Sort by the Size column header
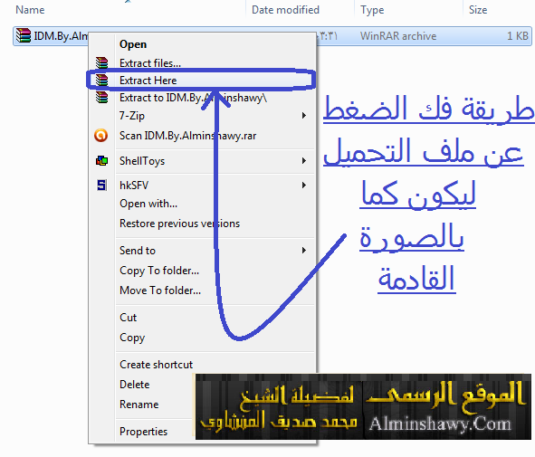Screen dimensions: 535x457 point(478,10)
